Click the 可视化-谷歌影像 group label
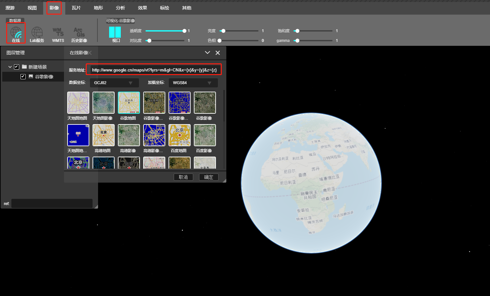 click(x=120, y=21)
